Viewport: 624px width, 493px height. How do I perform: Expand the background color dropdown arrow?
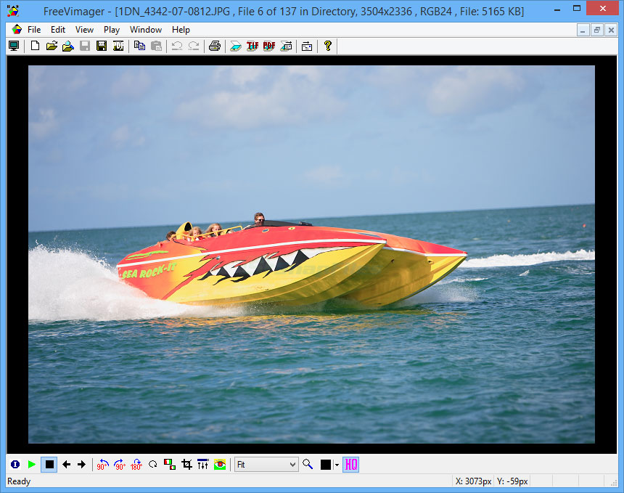click(x=336, y=465)
